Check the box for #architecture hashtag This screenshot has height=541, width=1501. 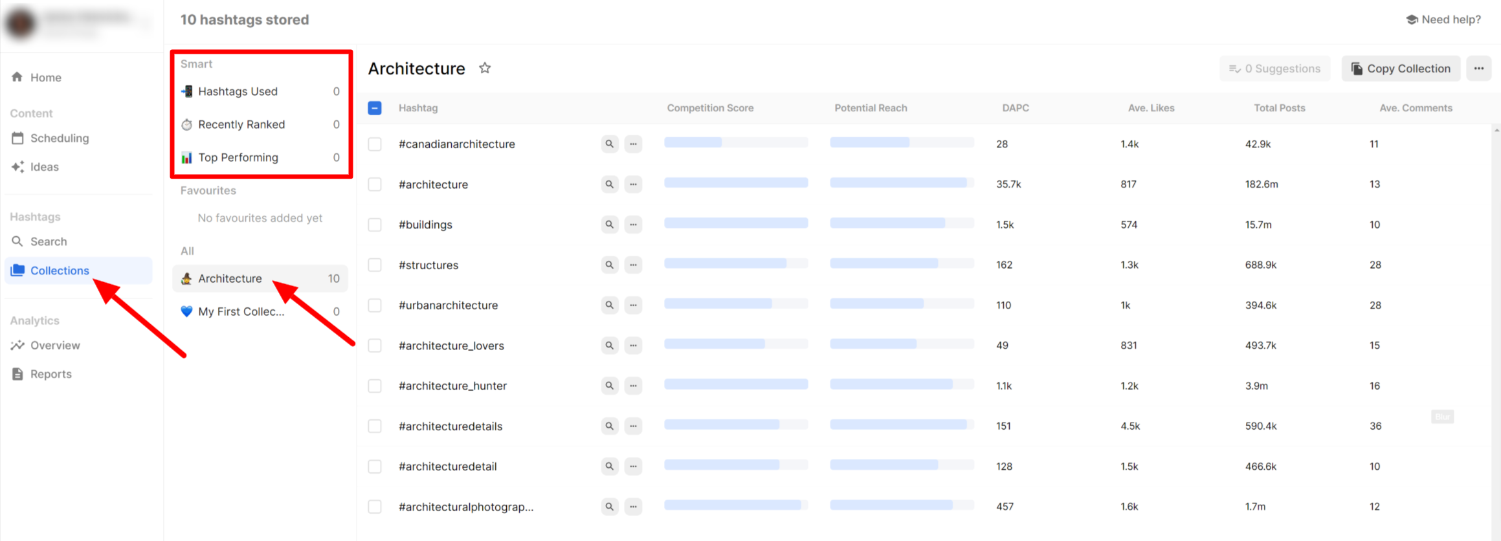375,184
